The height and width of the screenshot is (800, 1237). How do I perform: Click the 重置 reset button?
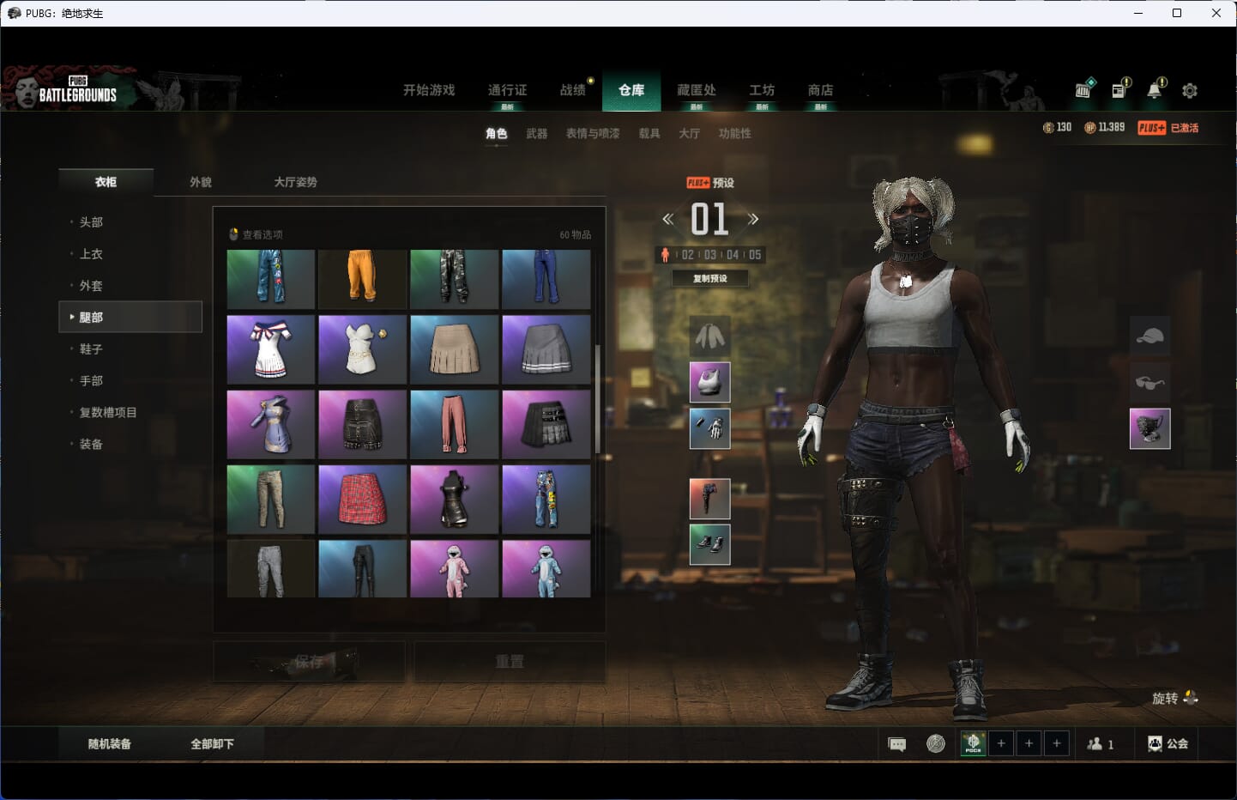[510, 662]
